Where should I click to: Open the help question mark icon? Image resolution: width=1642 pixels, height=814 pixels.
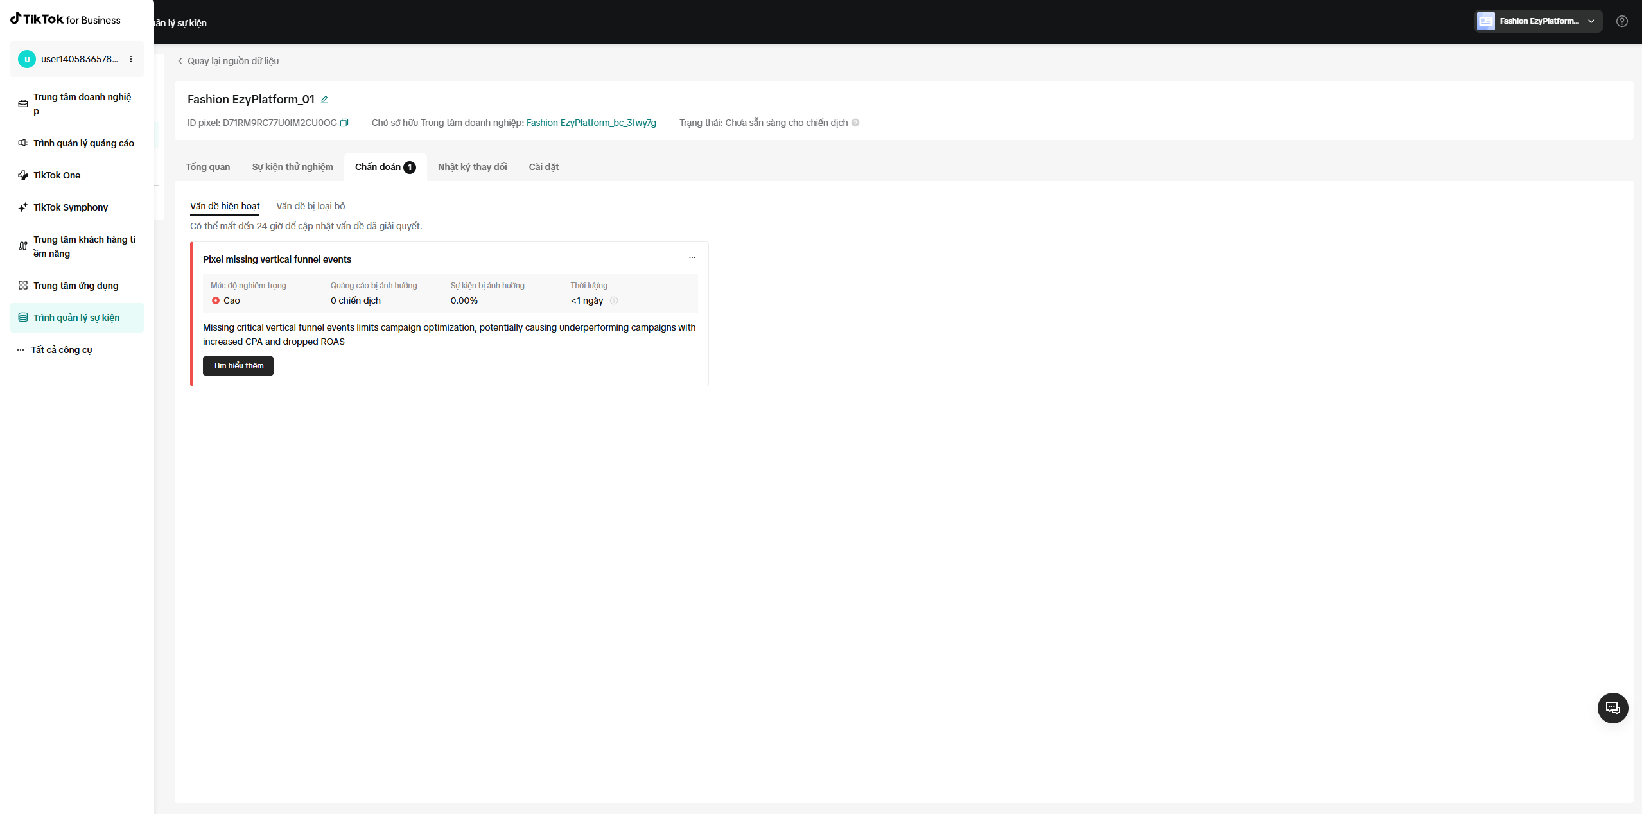pyautogui.click(x=1622, y=21)
